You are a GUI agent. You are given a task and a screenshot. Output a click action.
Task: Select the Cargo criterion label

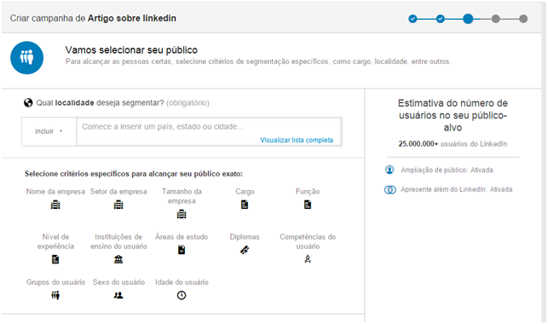tap(245, 192)
